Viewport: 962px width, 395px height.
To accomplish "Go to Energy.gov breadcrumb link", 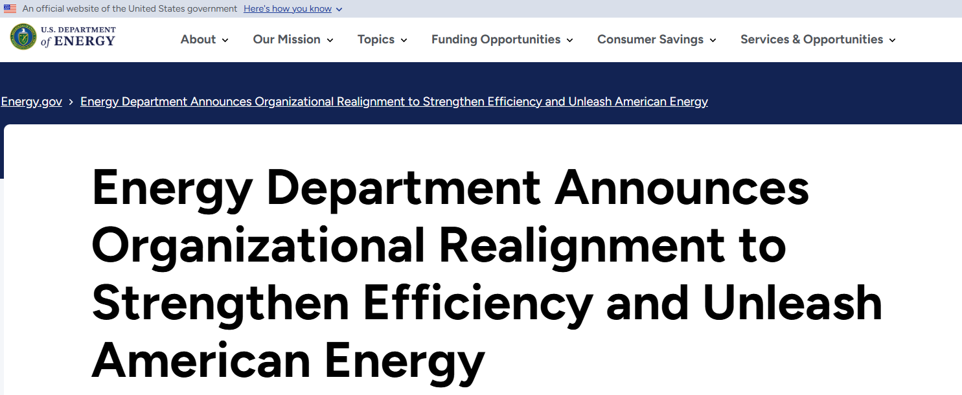I will point(32,102).
